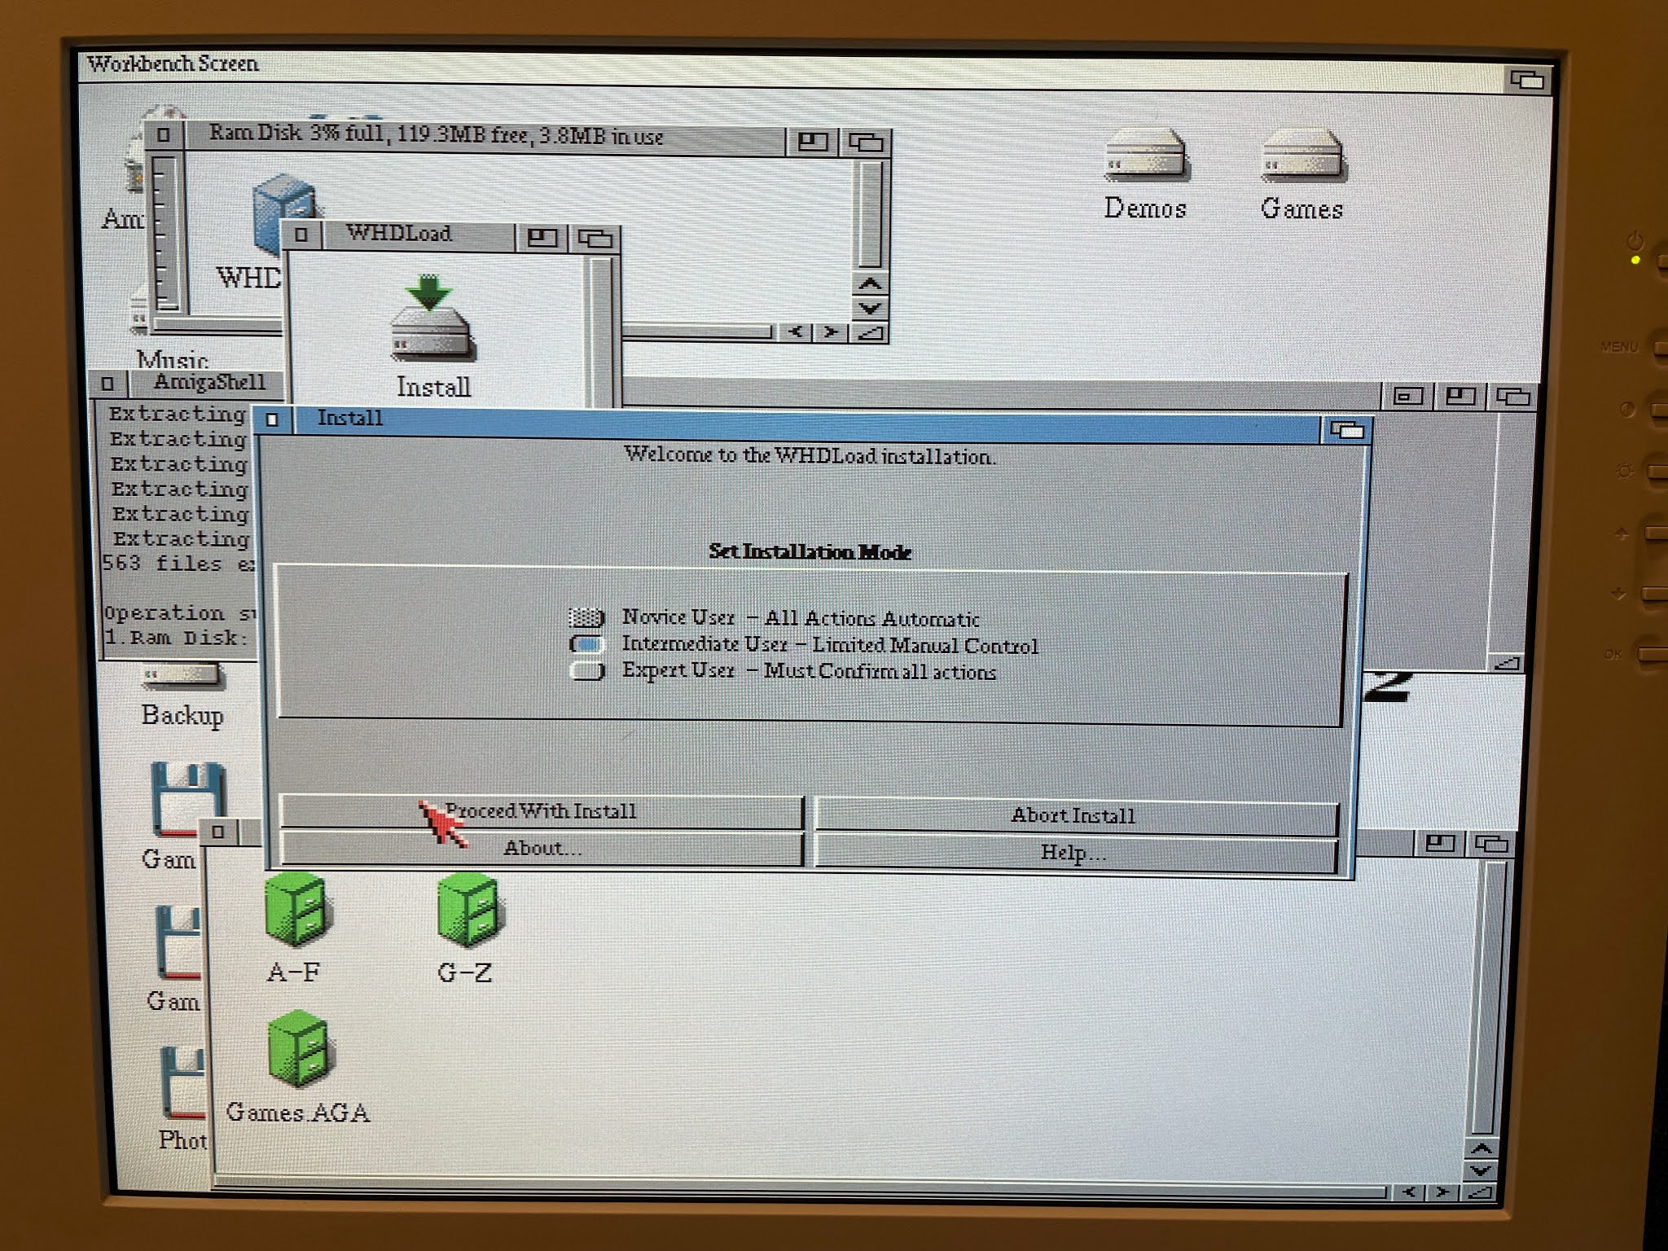This screenshot has height=1251, width=1668.
Task: Click Ram Disk window depth gadget
Action: tap(866, 143)
